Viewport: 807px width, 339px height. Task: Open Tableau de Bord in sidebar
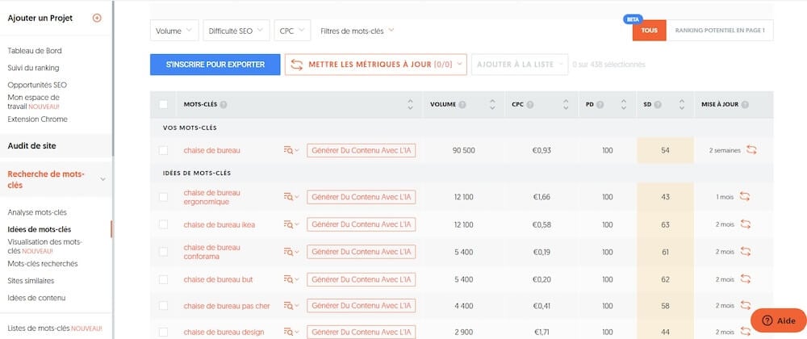pyautogui.click(x=35, y=50)
